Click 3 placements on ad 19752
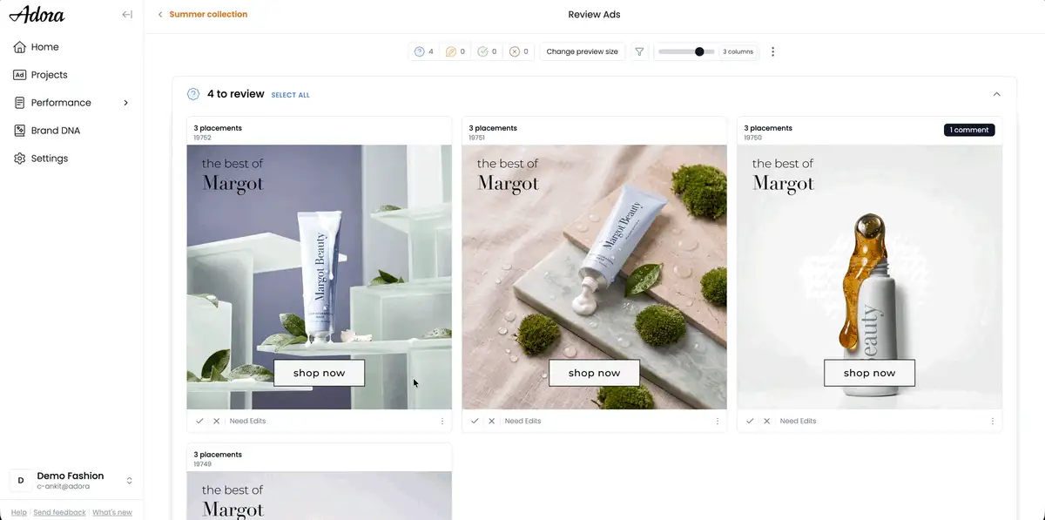The height and width of the screenshot is (520, 1045). [x=218, y=128]
